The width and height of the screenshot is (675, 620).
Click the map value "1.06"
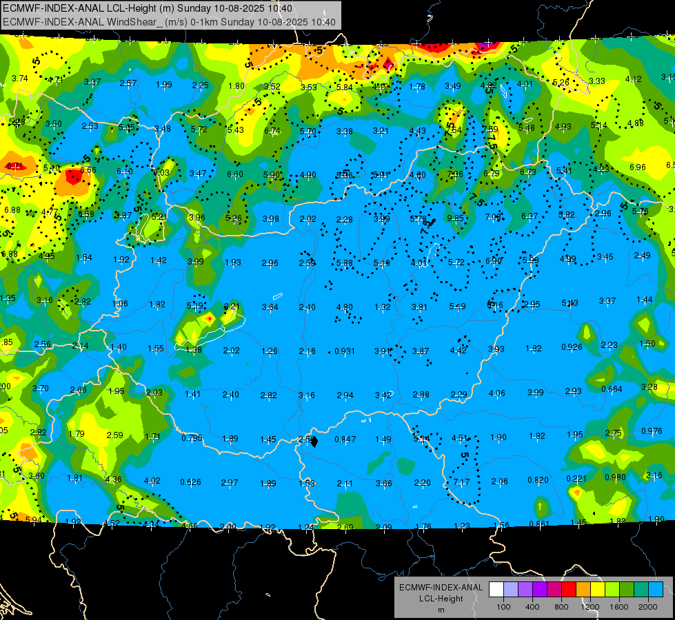click(120, 303)
